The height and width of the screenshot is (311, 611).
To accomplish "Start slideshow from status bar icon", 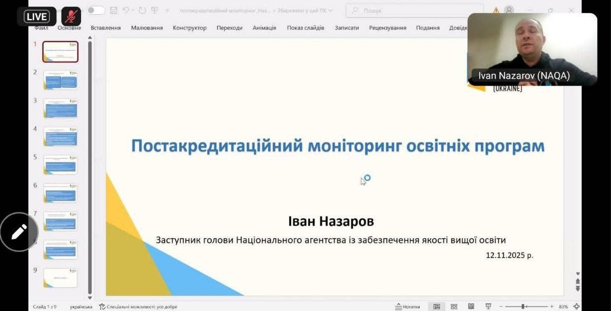I will [488, 306].
